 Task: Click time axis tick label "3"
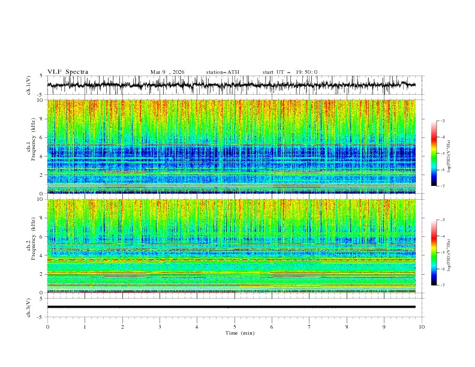tap(160, 327)
